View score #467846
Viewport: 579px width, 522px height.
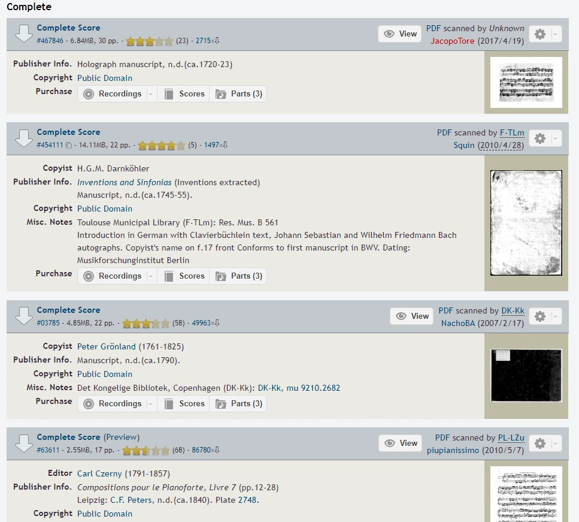[x=399, y=34]
